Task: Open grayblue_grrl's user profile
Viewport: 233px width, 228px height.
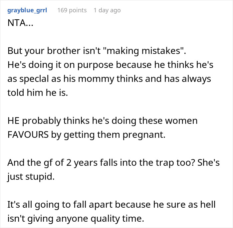Action: pos(27,10)
